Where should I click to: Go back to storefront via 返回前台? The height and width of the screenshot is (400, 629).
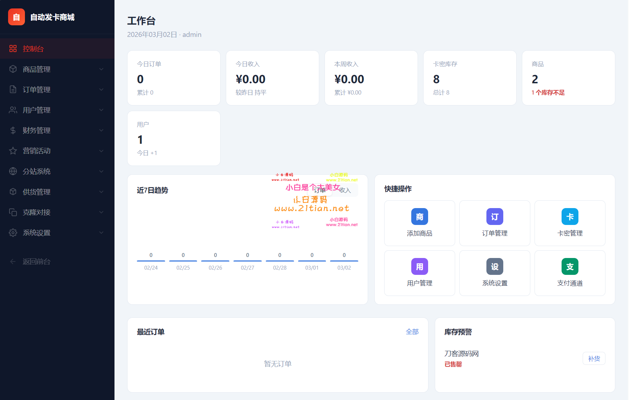pyautogui.click(x=37, y=262)
